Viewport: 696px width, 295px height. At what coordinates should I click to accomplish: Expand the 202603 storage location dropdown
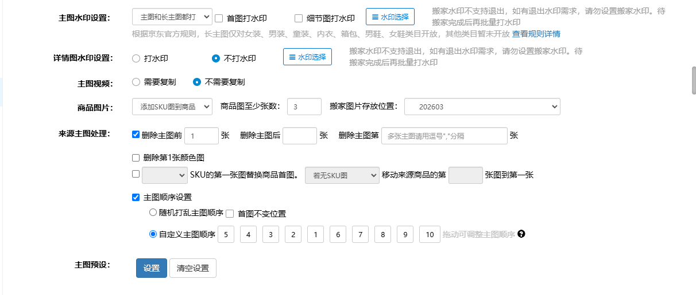click(482, 107)
